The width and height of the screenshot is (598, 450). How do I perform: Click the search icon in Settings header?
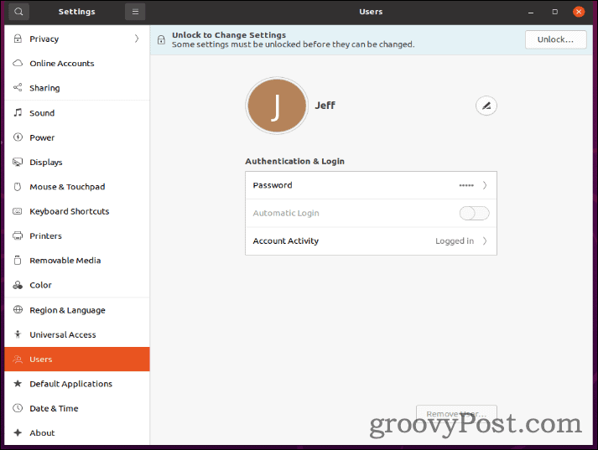[18, 12]
